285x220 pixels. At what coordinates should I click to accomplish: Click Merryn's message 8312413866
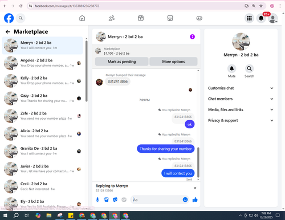coord(117,82)
